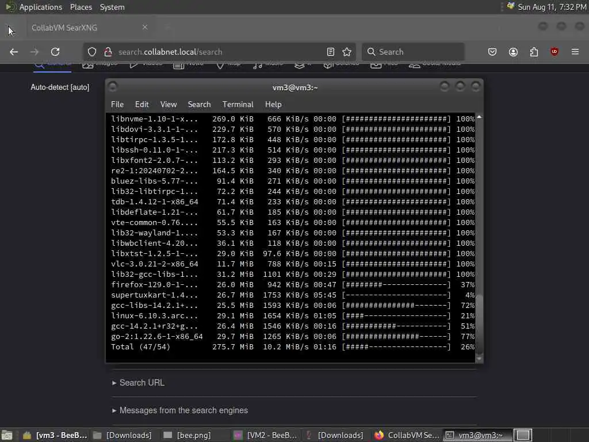Open the Firefox hamburger menu

(575, 52)
